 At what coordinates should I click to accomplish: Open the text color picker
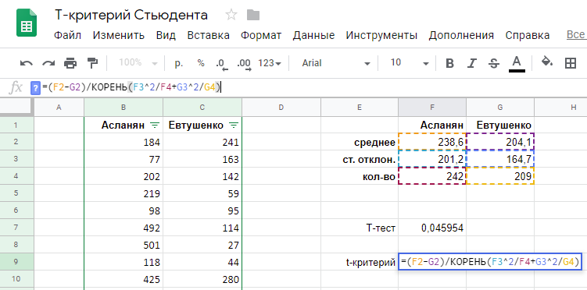coord(517,64)
